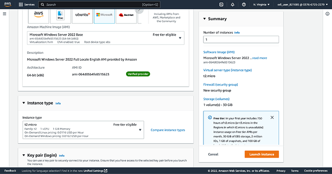Select the AMI description text about Amazon

click(82, 60)
